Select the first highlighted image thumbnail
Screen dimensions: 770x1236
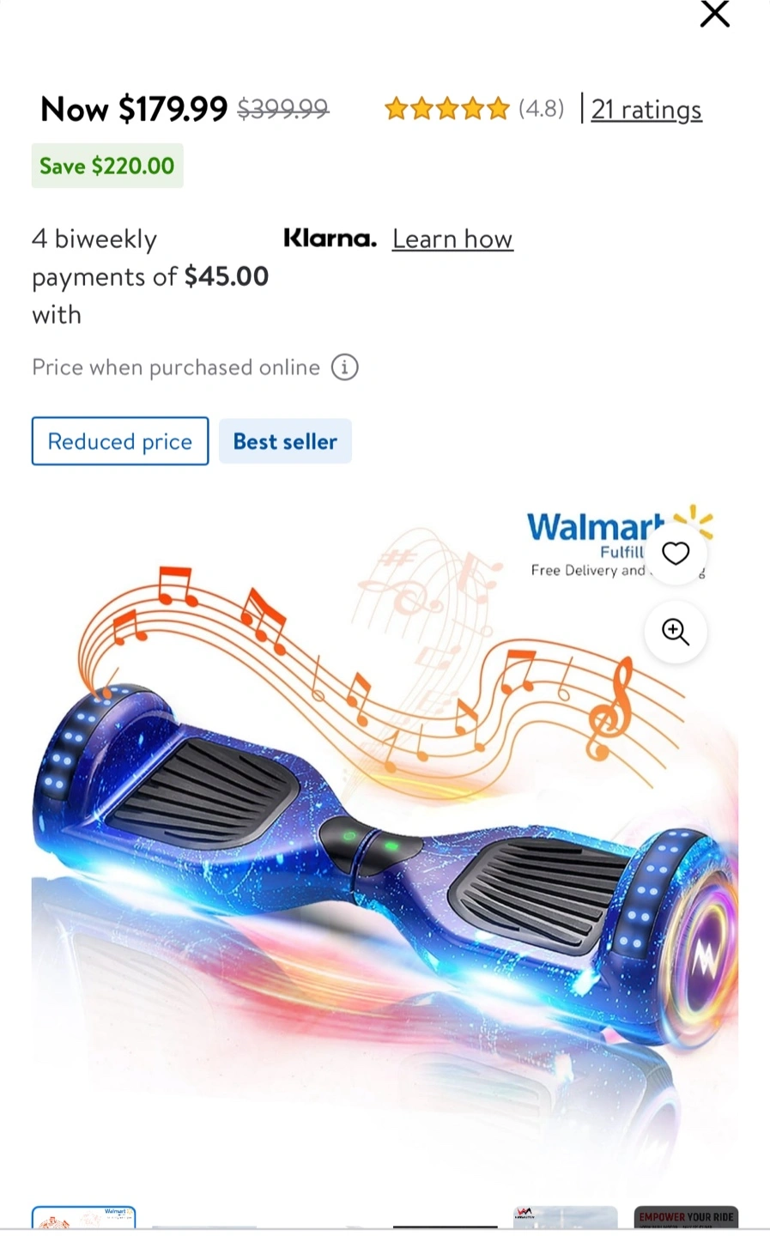click(x=83, y=1217)
